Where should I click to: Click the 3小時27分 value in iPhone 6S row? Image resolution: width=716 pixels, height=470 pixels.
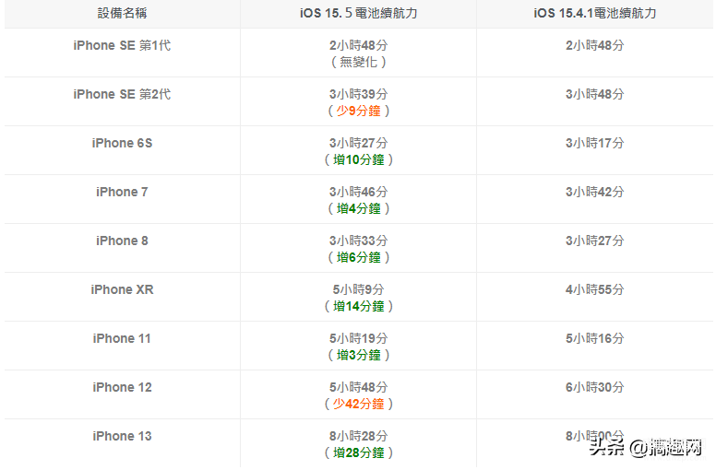click(358, 143)
